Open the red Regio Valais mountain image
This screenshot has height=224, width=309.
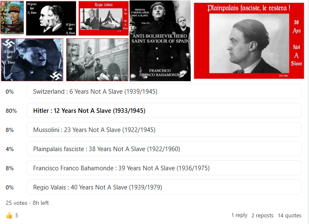pyautogui.click(x=104, y=18)
